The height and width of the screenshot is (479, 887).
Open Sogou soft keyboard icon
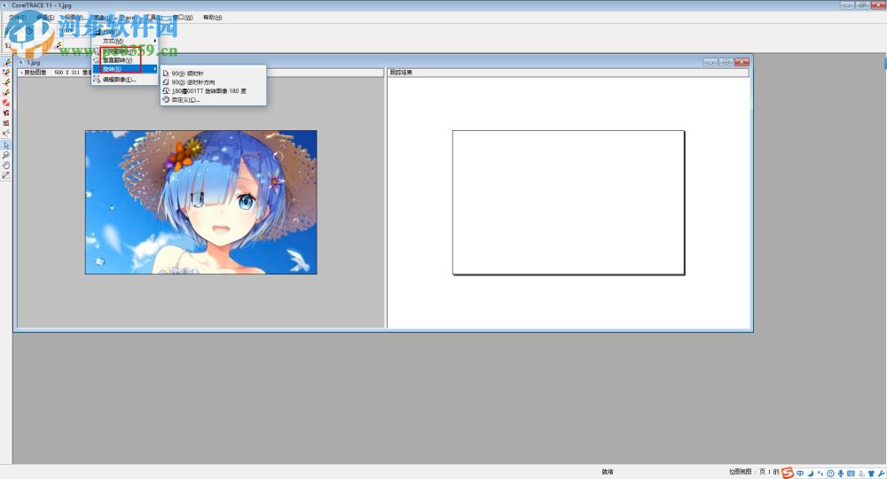851,474
